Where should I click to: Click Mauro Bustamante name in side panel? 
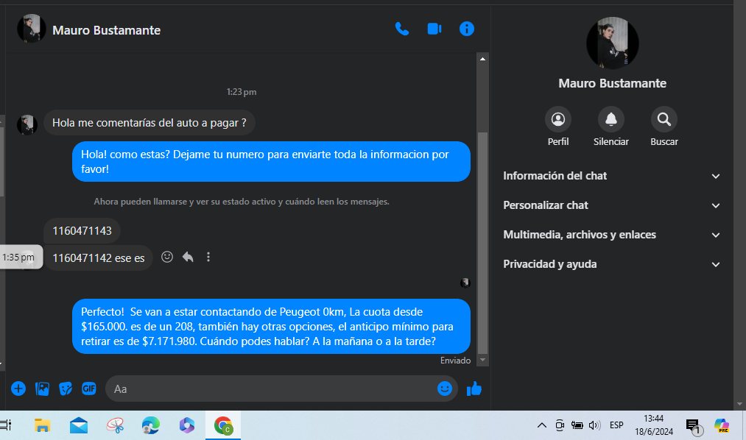coord(612,84)
